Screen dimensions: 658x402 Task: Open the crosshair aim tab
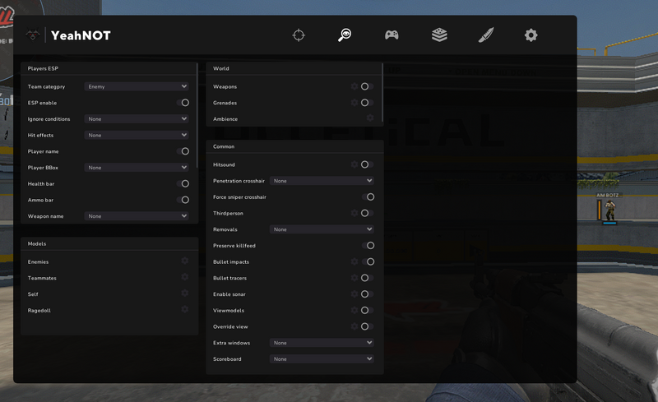click(x=299, y=35)
